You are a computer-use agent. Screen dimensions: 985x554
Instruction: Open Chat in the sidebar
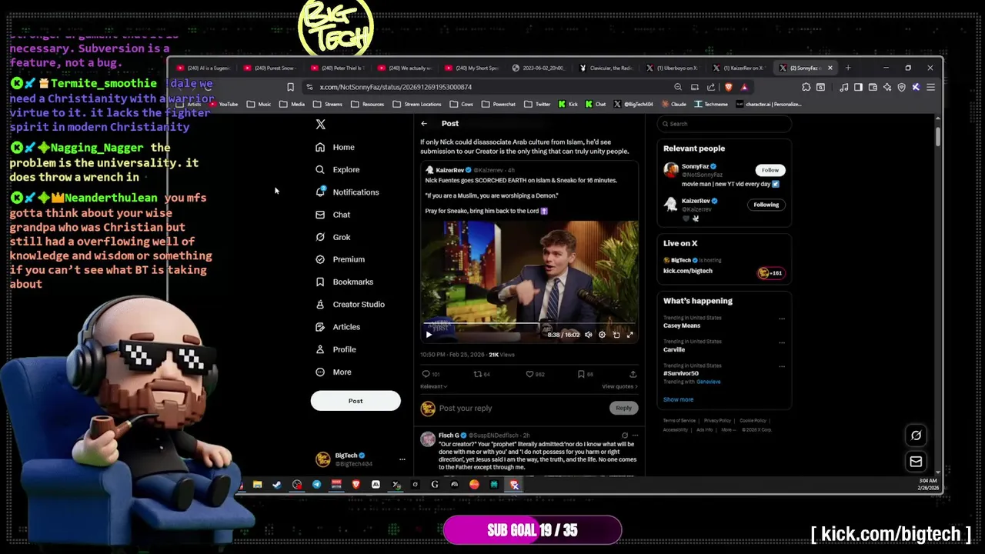333,215
